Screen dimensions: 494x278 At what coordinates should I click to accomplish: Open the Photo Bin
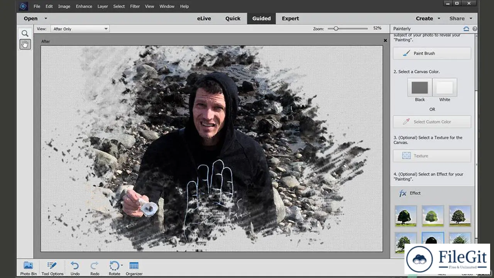[x=28, y=268]
